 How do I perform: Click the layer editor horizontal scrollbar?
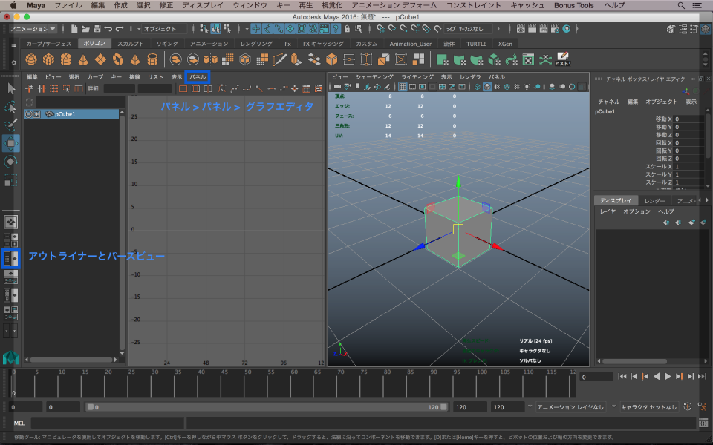point(634,361)
